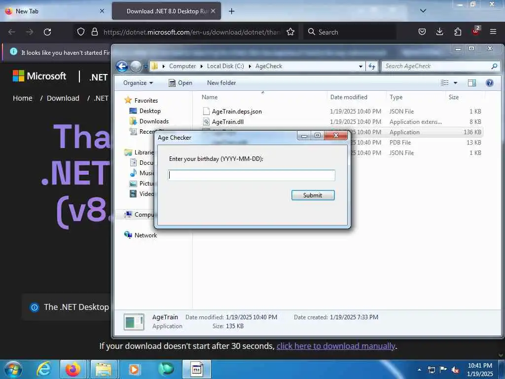Sort by the Size column header
This screenshot has height=379, width=505.
pyautogui.click(x=454, y=97)
